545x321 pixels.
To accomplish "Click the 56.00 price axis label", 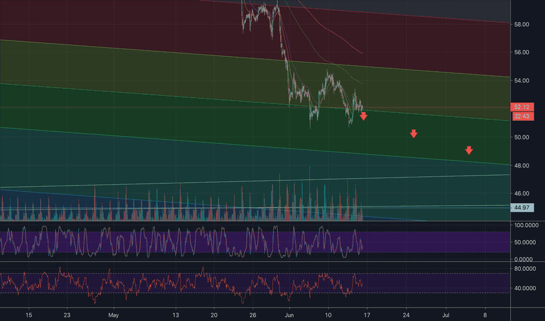I will [522, 53].
